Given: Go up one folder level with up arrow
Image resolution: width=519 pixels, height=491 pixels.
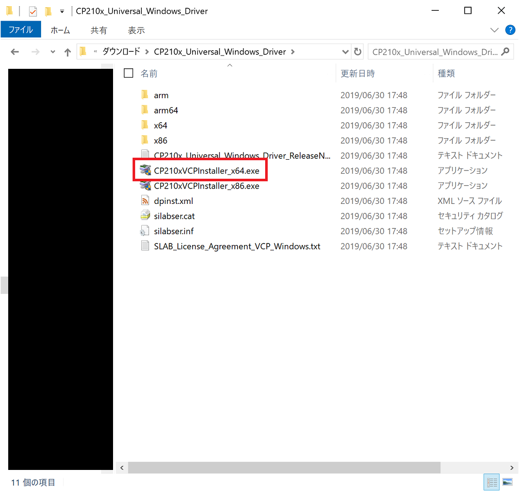Looking at the screenshot, I should click(x=67, y=52).
